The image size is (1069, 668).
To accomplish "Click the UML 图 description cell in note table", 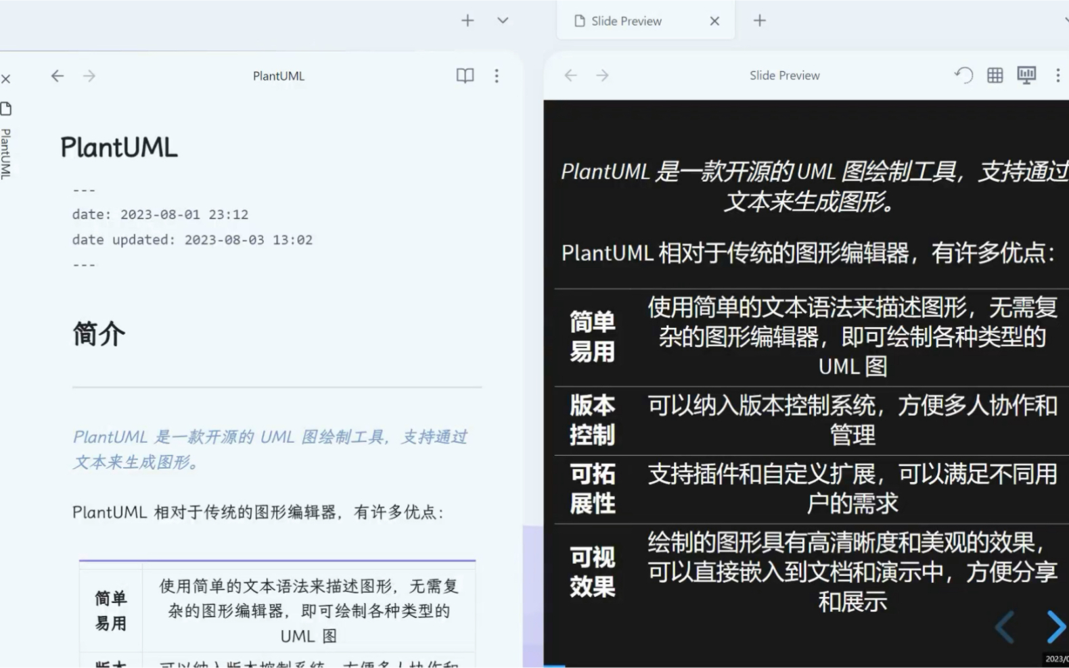I will (309, 611).
